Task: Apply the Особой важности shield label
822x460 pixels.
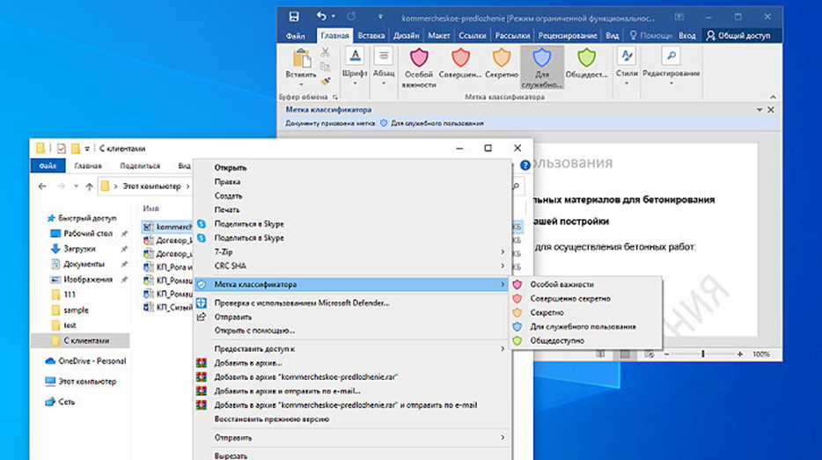Action: point(419,67)
